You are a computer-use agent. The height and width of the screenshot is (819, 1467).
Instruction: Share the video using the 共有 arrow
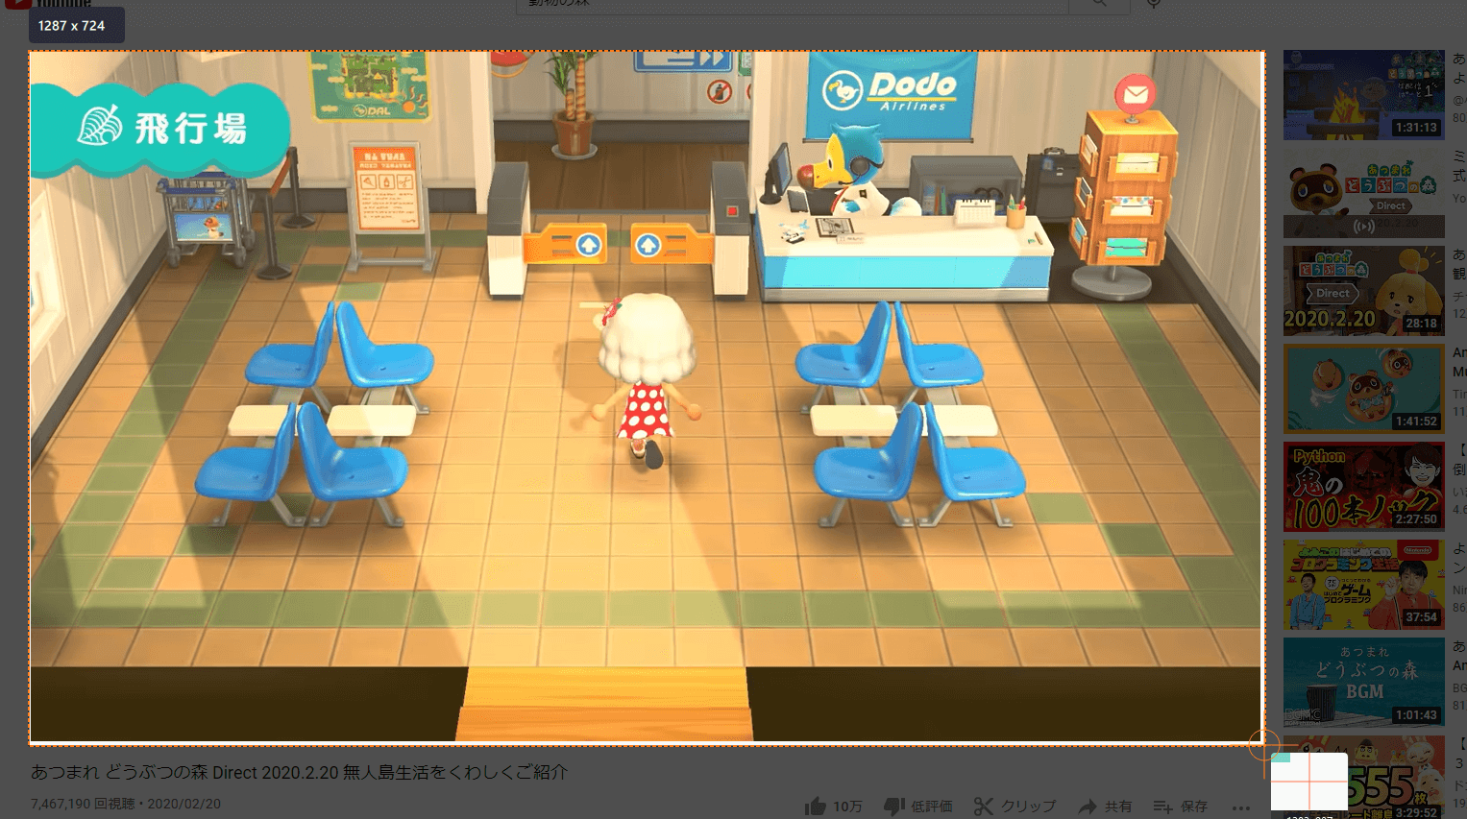tap(1088, 807)
